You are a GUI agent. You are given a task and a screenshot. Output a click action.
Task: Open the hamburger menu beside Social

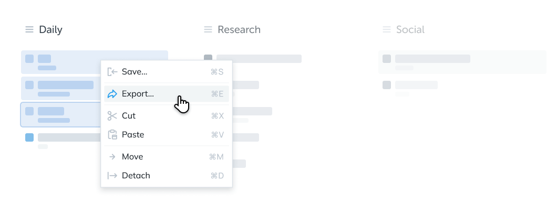[387, 29]
